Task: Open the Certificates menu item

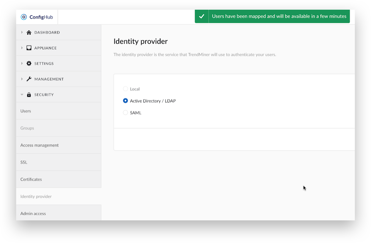Action: click(59, 179)
